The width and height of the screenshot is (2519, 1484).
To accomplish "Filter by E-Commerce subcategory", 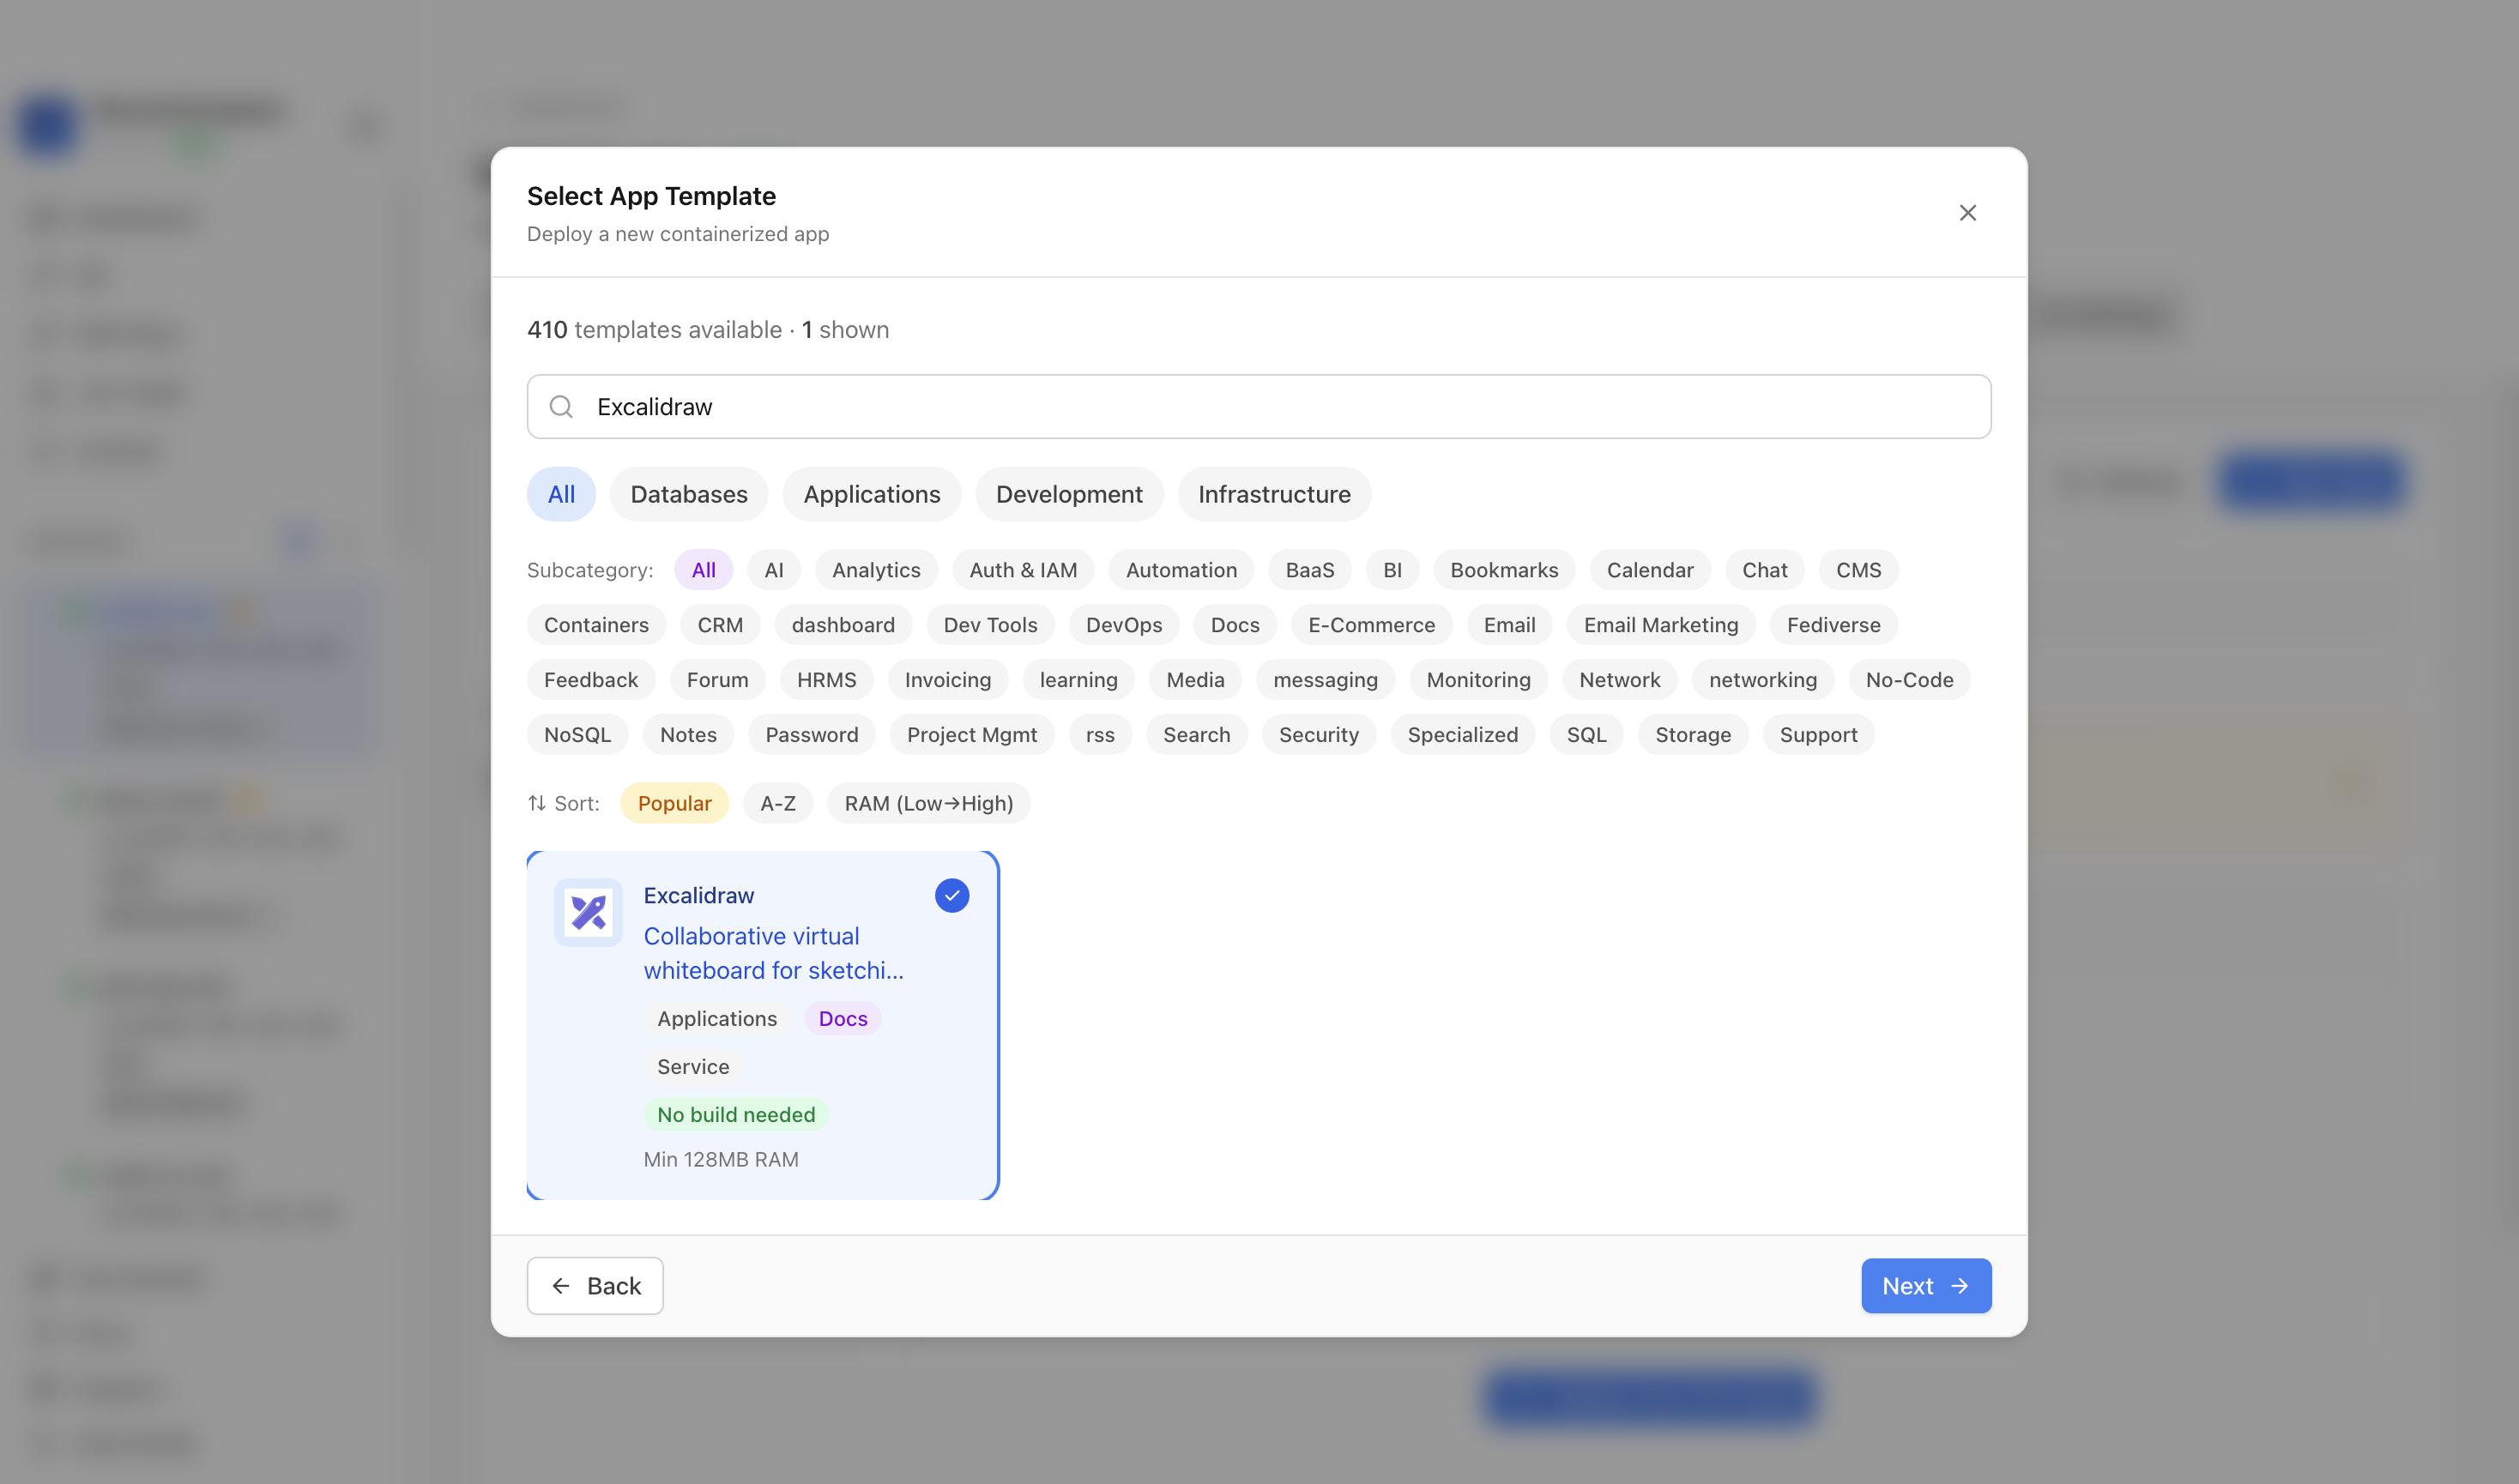I will click(1371, 625).
